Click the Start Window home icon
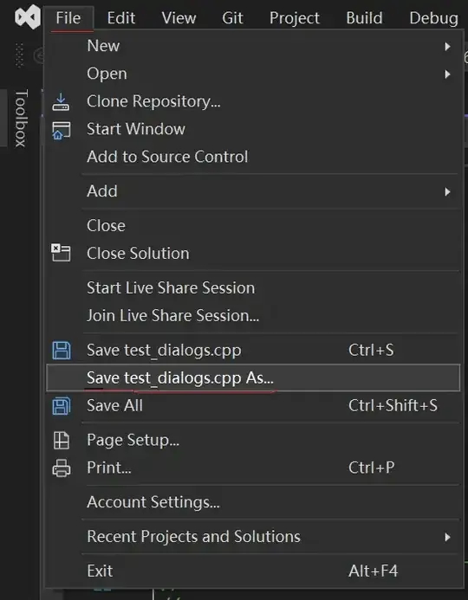This screenshot has width=468, height=600. pos(62,131)
